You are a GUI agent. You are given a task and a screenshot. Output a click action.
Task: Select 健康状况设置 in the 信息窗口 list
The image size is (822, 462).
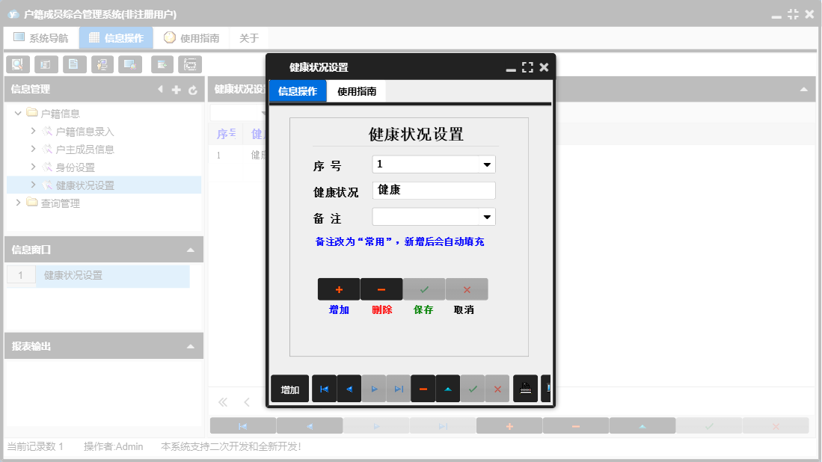tap(75, 276)
